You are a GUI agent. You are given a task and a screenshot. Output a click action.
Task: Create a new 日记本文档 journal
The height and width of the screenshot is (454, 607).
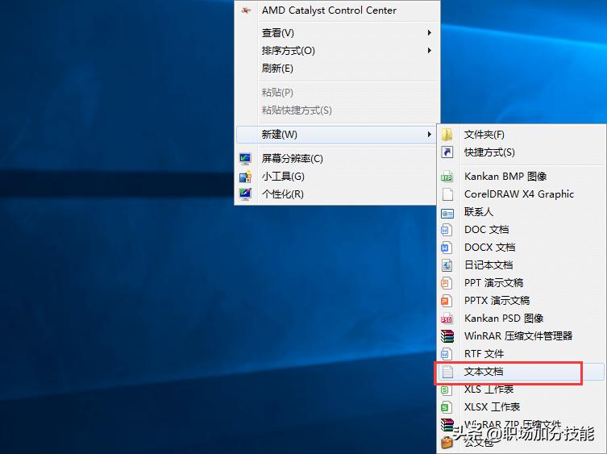point(521,265)
